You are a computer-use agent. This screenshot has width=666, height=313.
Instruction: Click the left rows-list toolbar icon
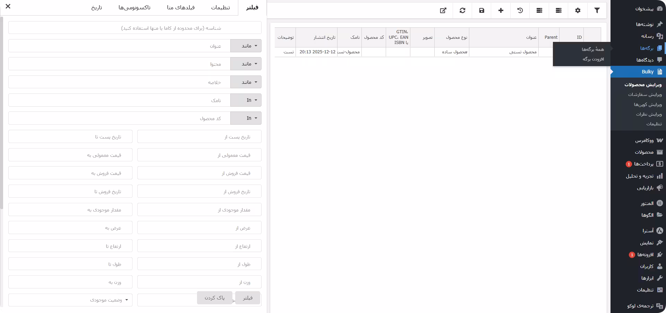[539, 10]
